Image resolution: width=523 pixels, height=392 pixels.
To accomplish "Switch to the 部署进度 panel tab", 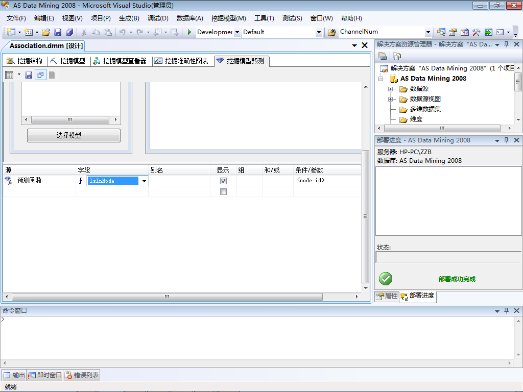I will pos(418,296).
